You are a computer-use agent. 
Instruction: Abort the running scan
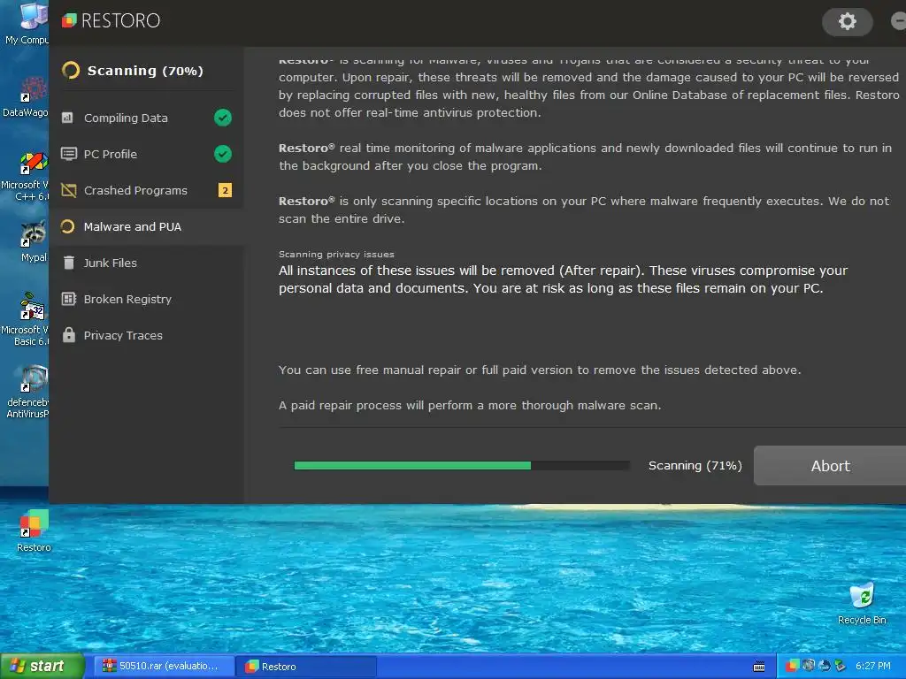point(830,465)
